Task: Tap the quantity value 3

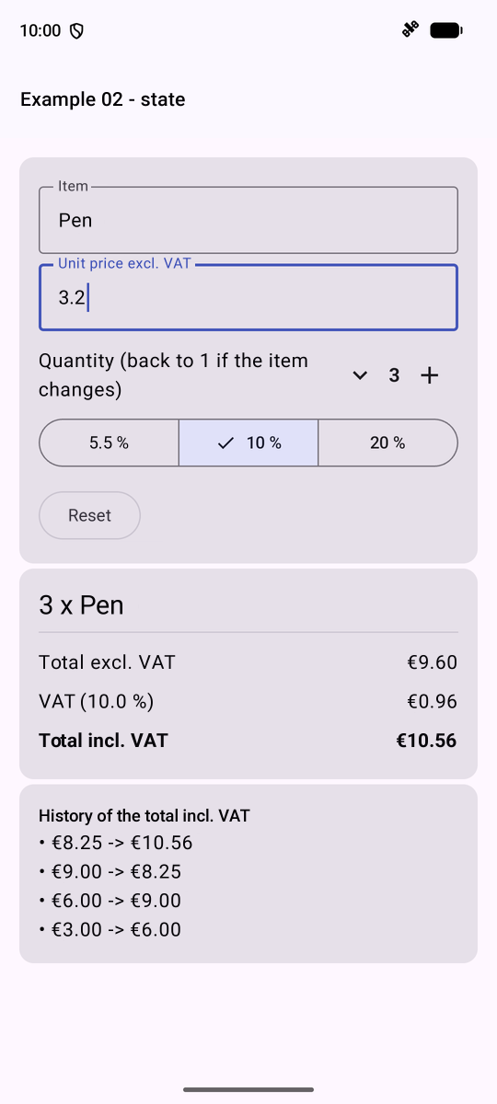Action: point(394,375)
